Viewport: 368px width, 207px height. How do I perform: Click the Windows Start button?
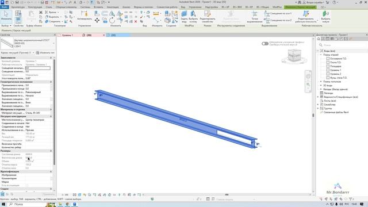(x=3, y=204)
